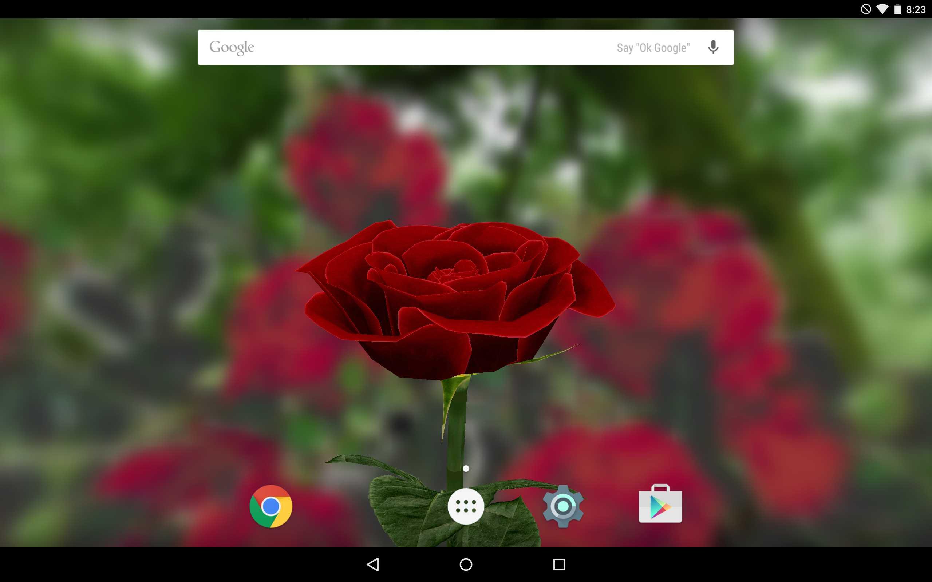Tap the Wi-Fi status icon
This screenshot has width=932, height=582.
882,9
